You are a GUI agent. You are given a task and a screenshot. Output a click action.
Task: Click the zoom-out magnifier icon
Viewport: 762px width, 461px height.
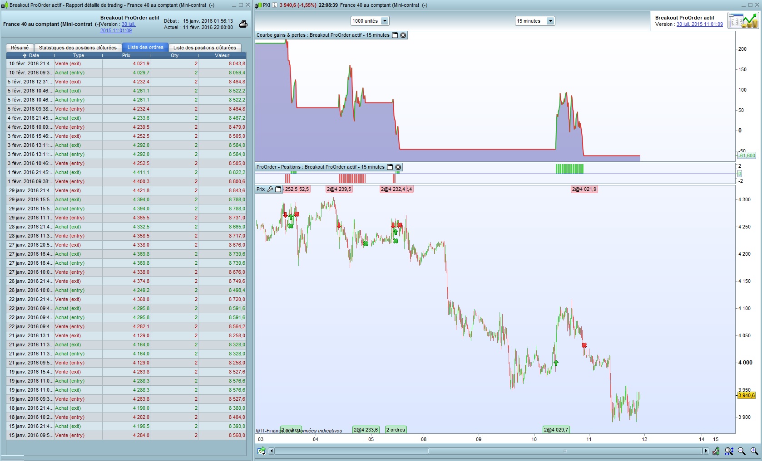click(x=742, y=451)
